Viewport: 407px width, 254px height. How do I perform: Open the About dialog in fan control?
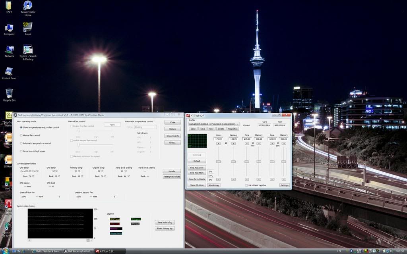coord(172,142)
